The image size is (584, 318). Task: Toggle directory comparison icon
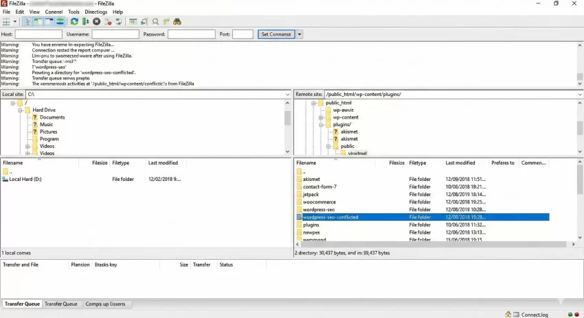(144, 21)
